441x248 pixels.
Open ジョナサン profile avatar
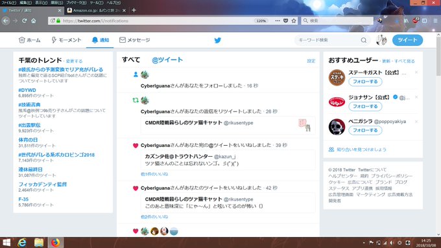337,102
